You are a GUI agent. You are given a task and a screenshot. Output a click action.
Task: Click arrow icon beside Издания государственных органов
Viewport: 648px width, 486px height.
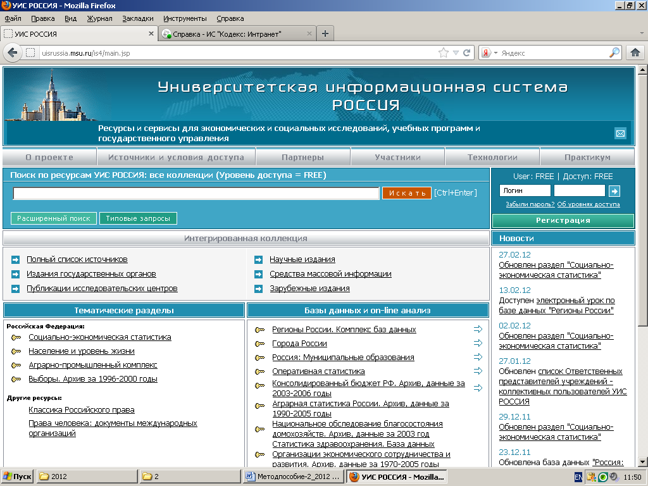coord(15,274)
